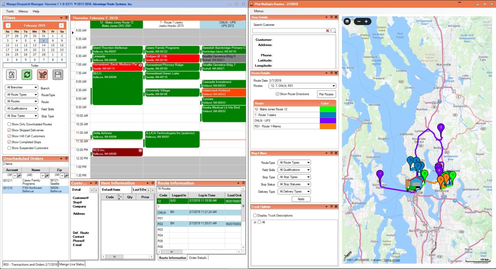The height and width of the screenshot is (269, 496).
Task: Switch to the Order Details tab
Action: click(x=198, y=258)
